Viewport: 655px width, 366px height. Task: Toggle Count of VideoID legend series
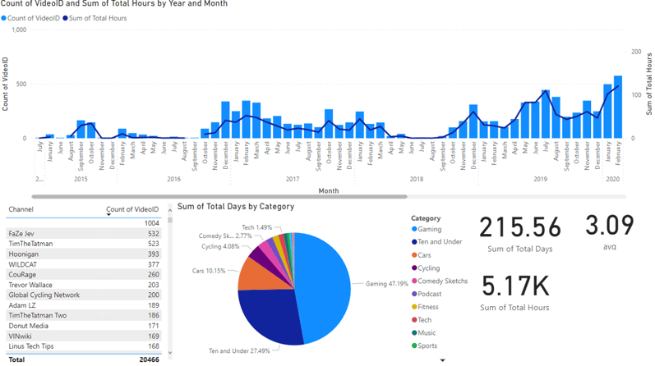click(x=30, y=18)
